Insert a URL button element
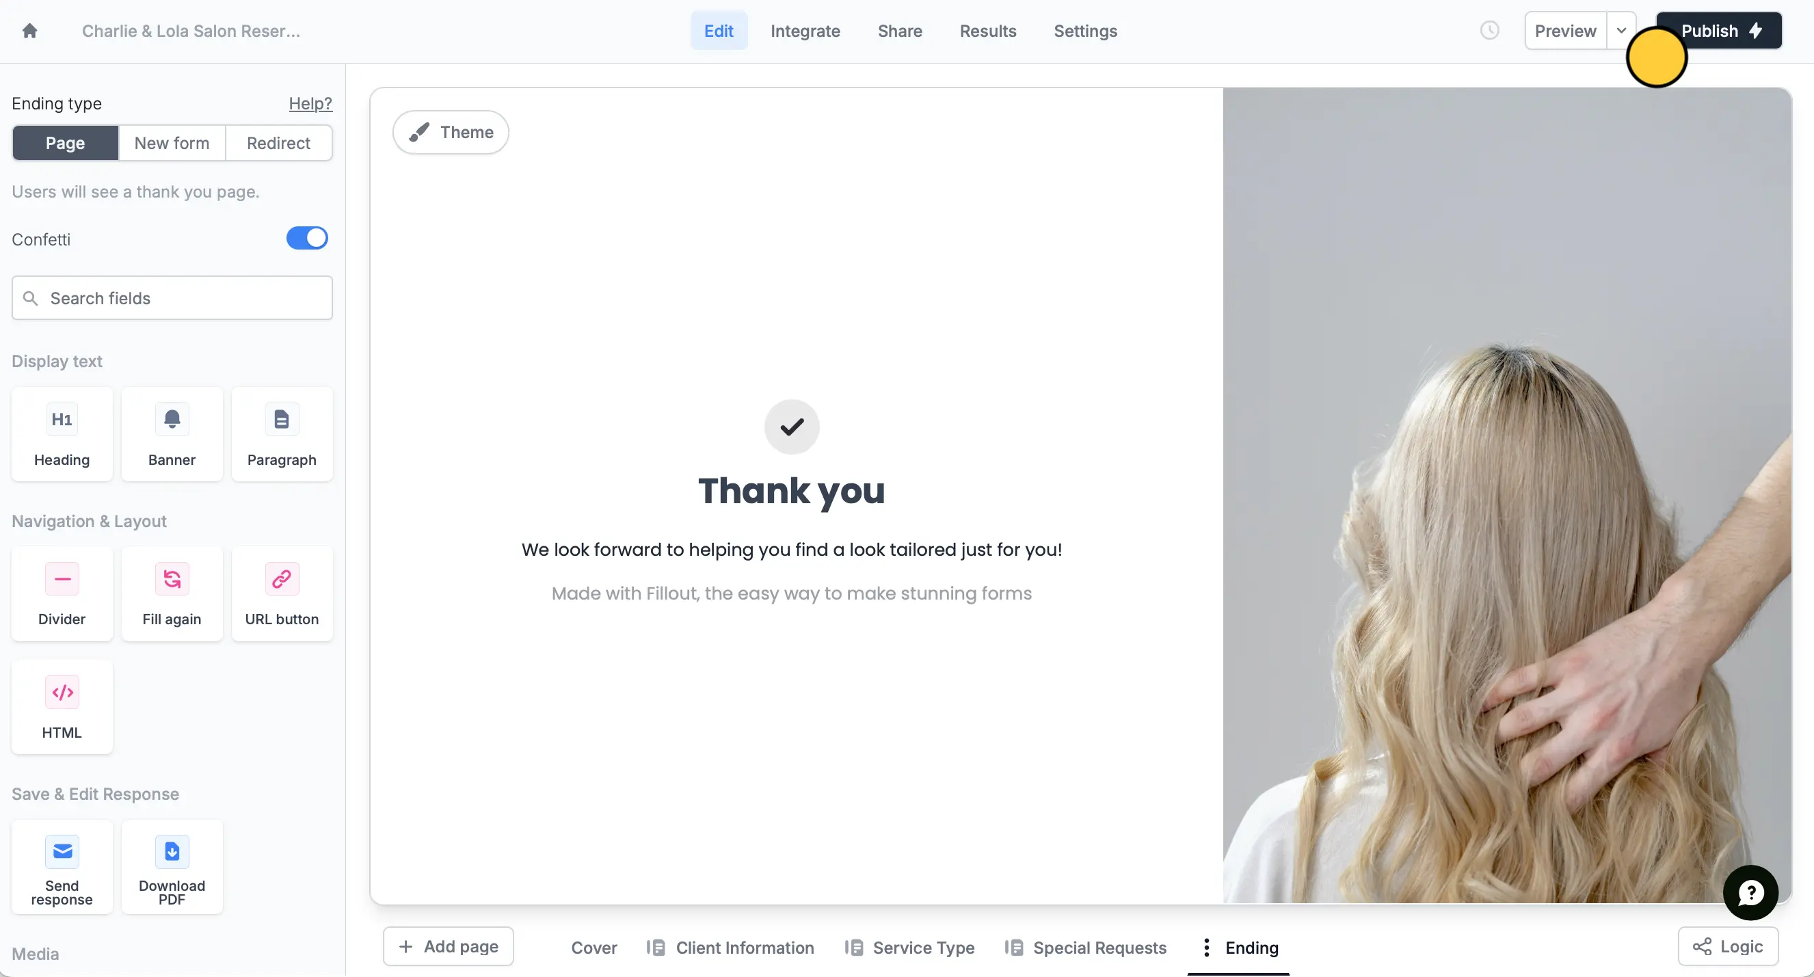1814x977 pixels. 282,594
